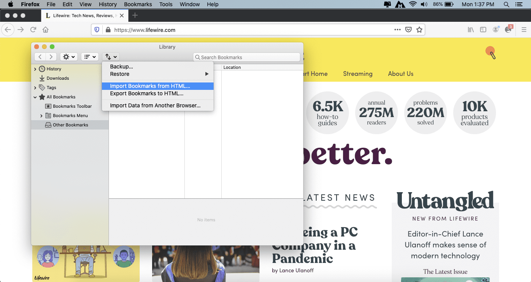The height and width of the screenshot is (282, 531).
Task: Open the Firefox Account icon
Action: click(x=496, y=30)
